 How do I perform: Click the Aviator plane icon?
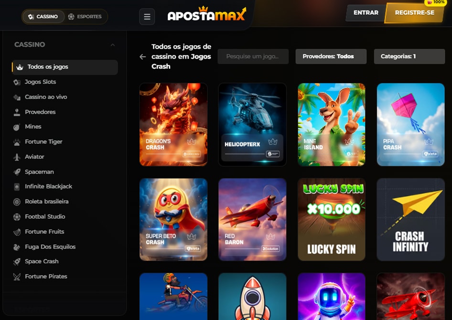coord(17,157)
